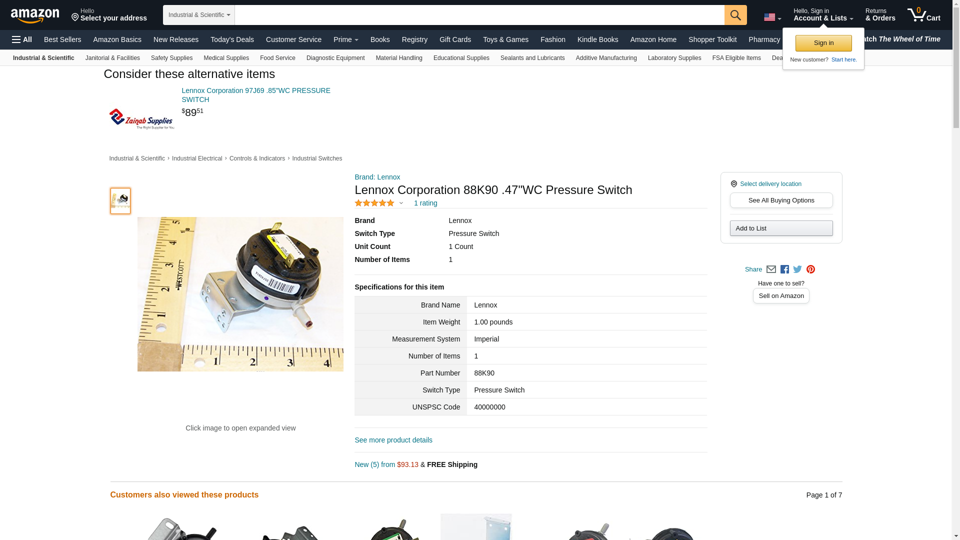Screen dimensions: 960x540
Task: Share via the email envelope icon
Action: pyautogui.click(x=771, y=269)
